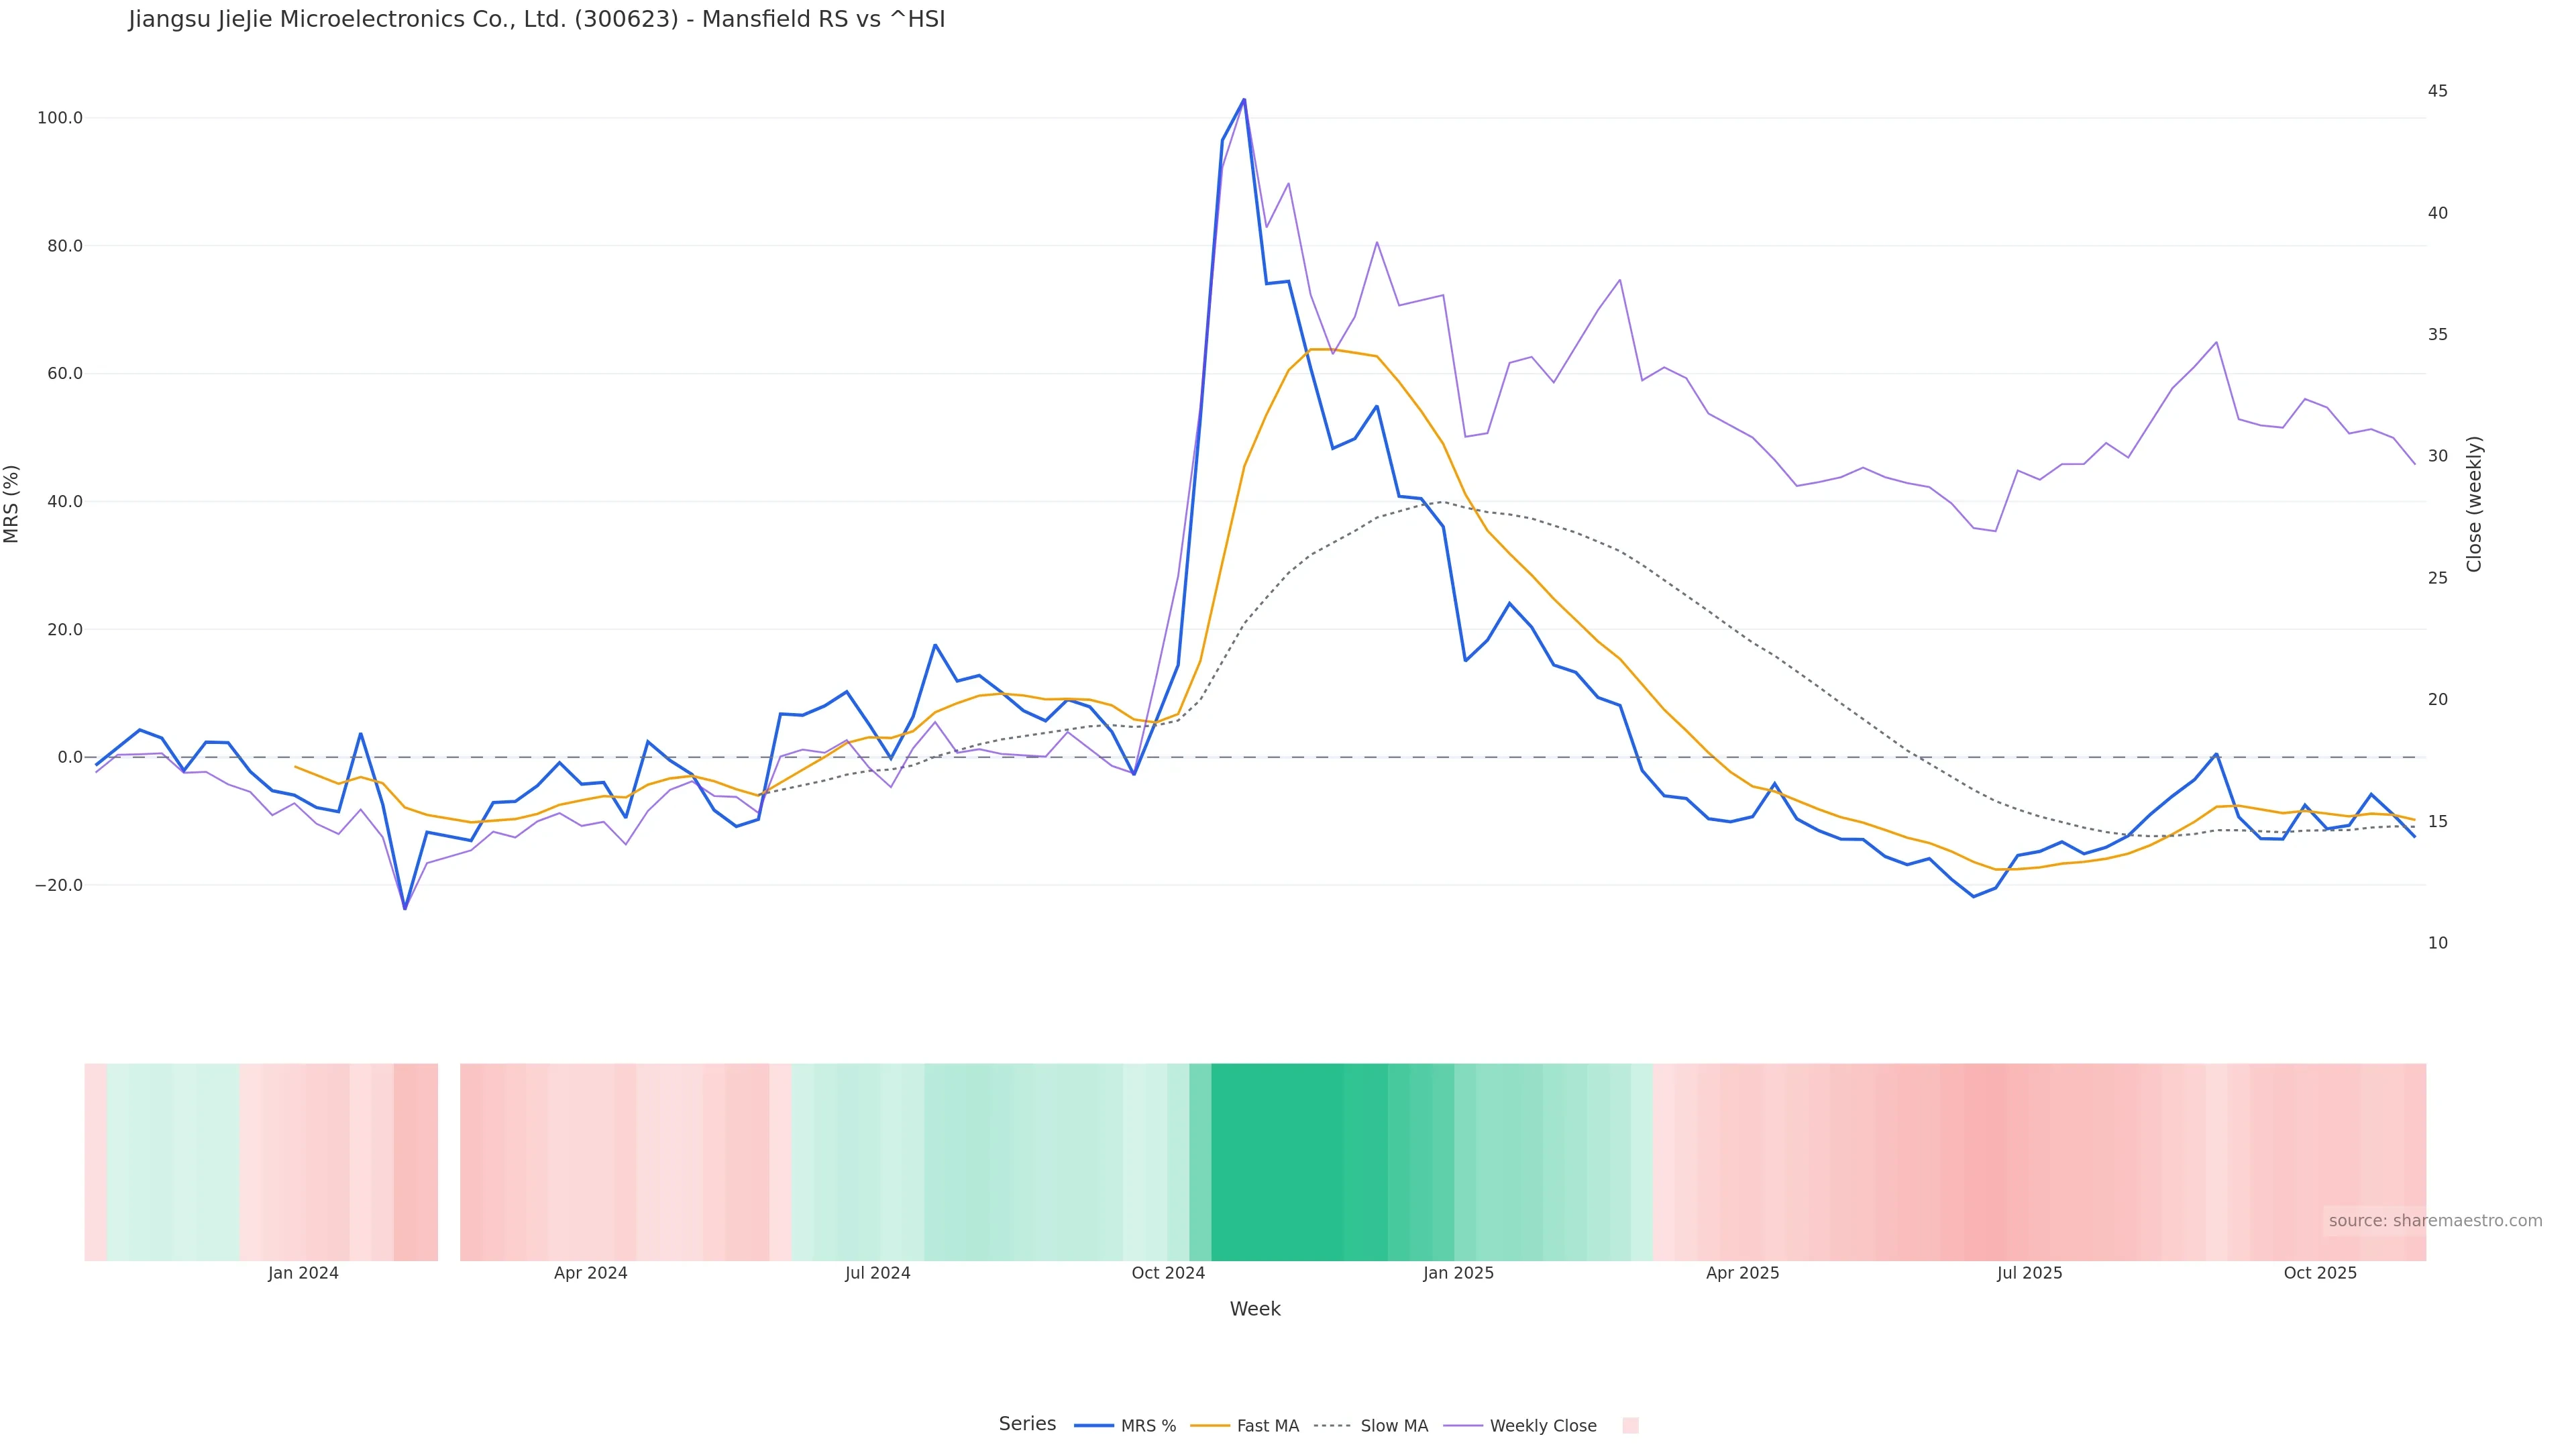The width and height of the screenshot is (2576, 1449).
Task: Click the Oct 2024 x-axis label
Action: click(1168, 1273)
